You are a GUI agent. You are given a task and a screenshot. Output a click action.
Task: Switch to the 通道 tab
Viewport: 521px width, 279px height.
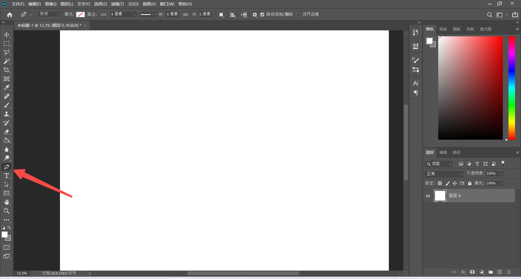click(x=443, y=152)
